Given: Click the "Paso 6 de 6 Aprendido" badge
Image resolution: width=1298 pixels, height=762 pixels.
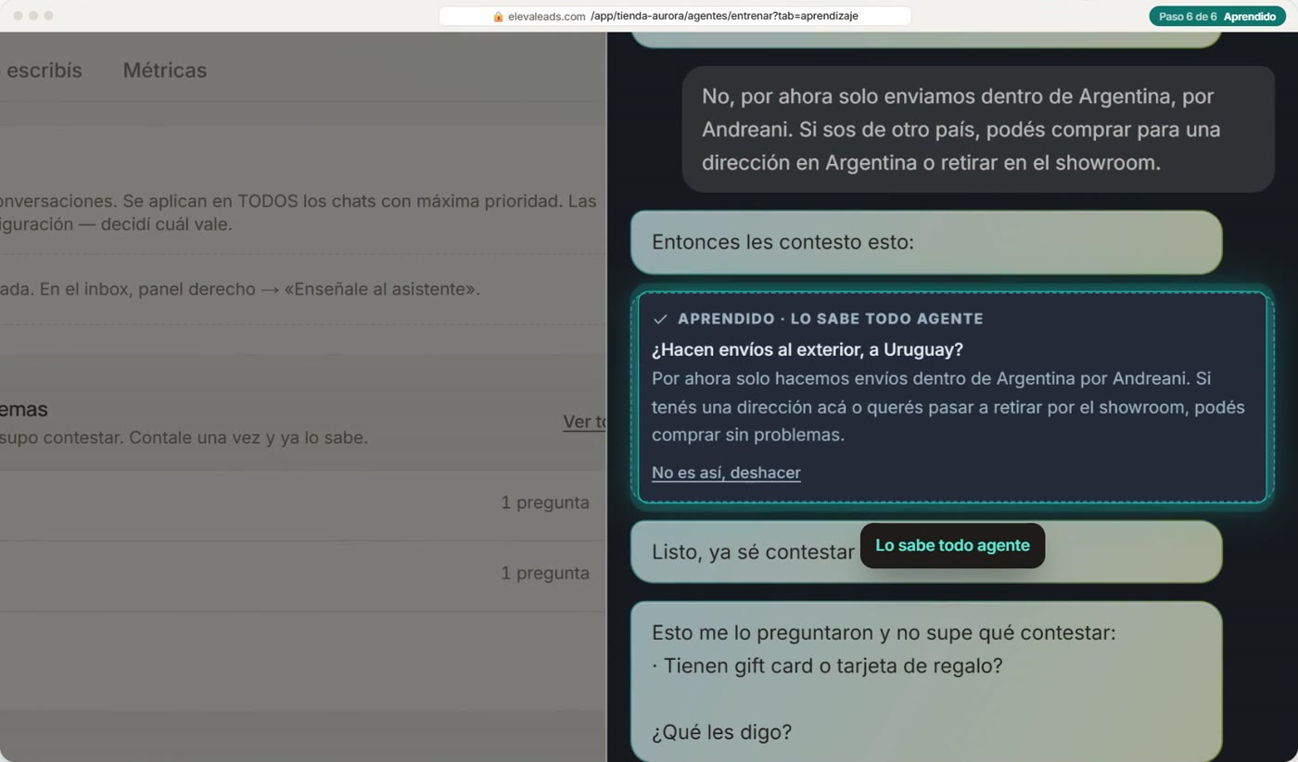Looking at the screenshot, I should (1216, 17).
